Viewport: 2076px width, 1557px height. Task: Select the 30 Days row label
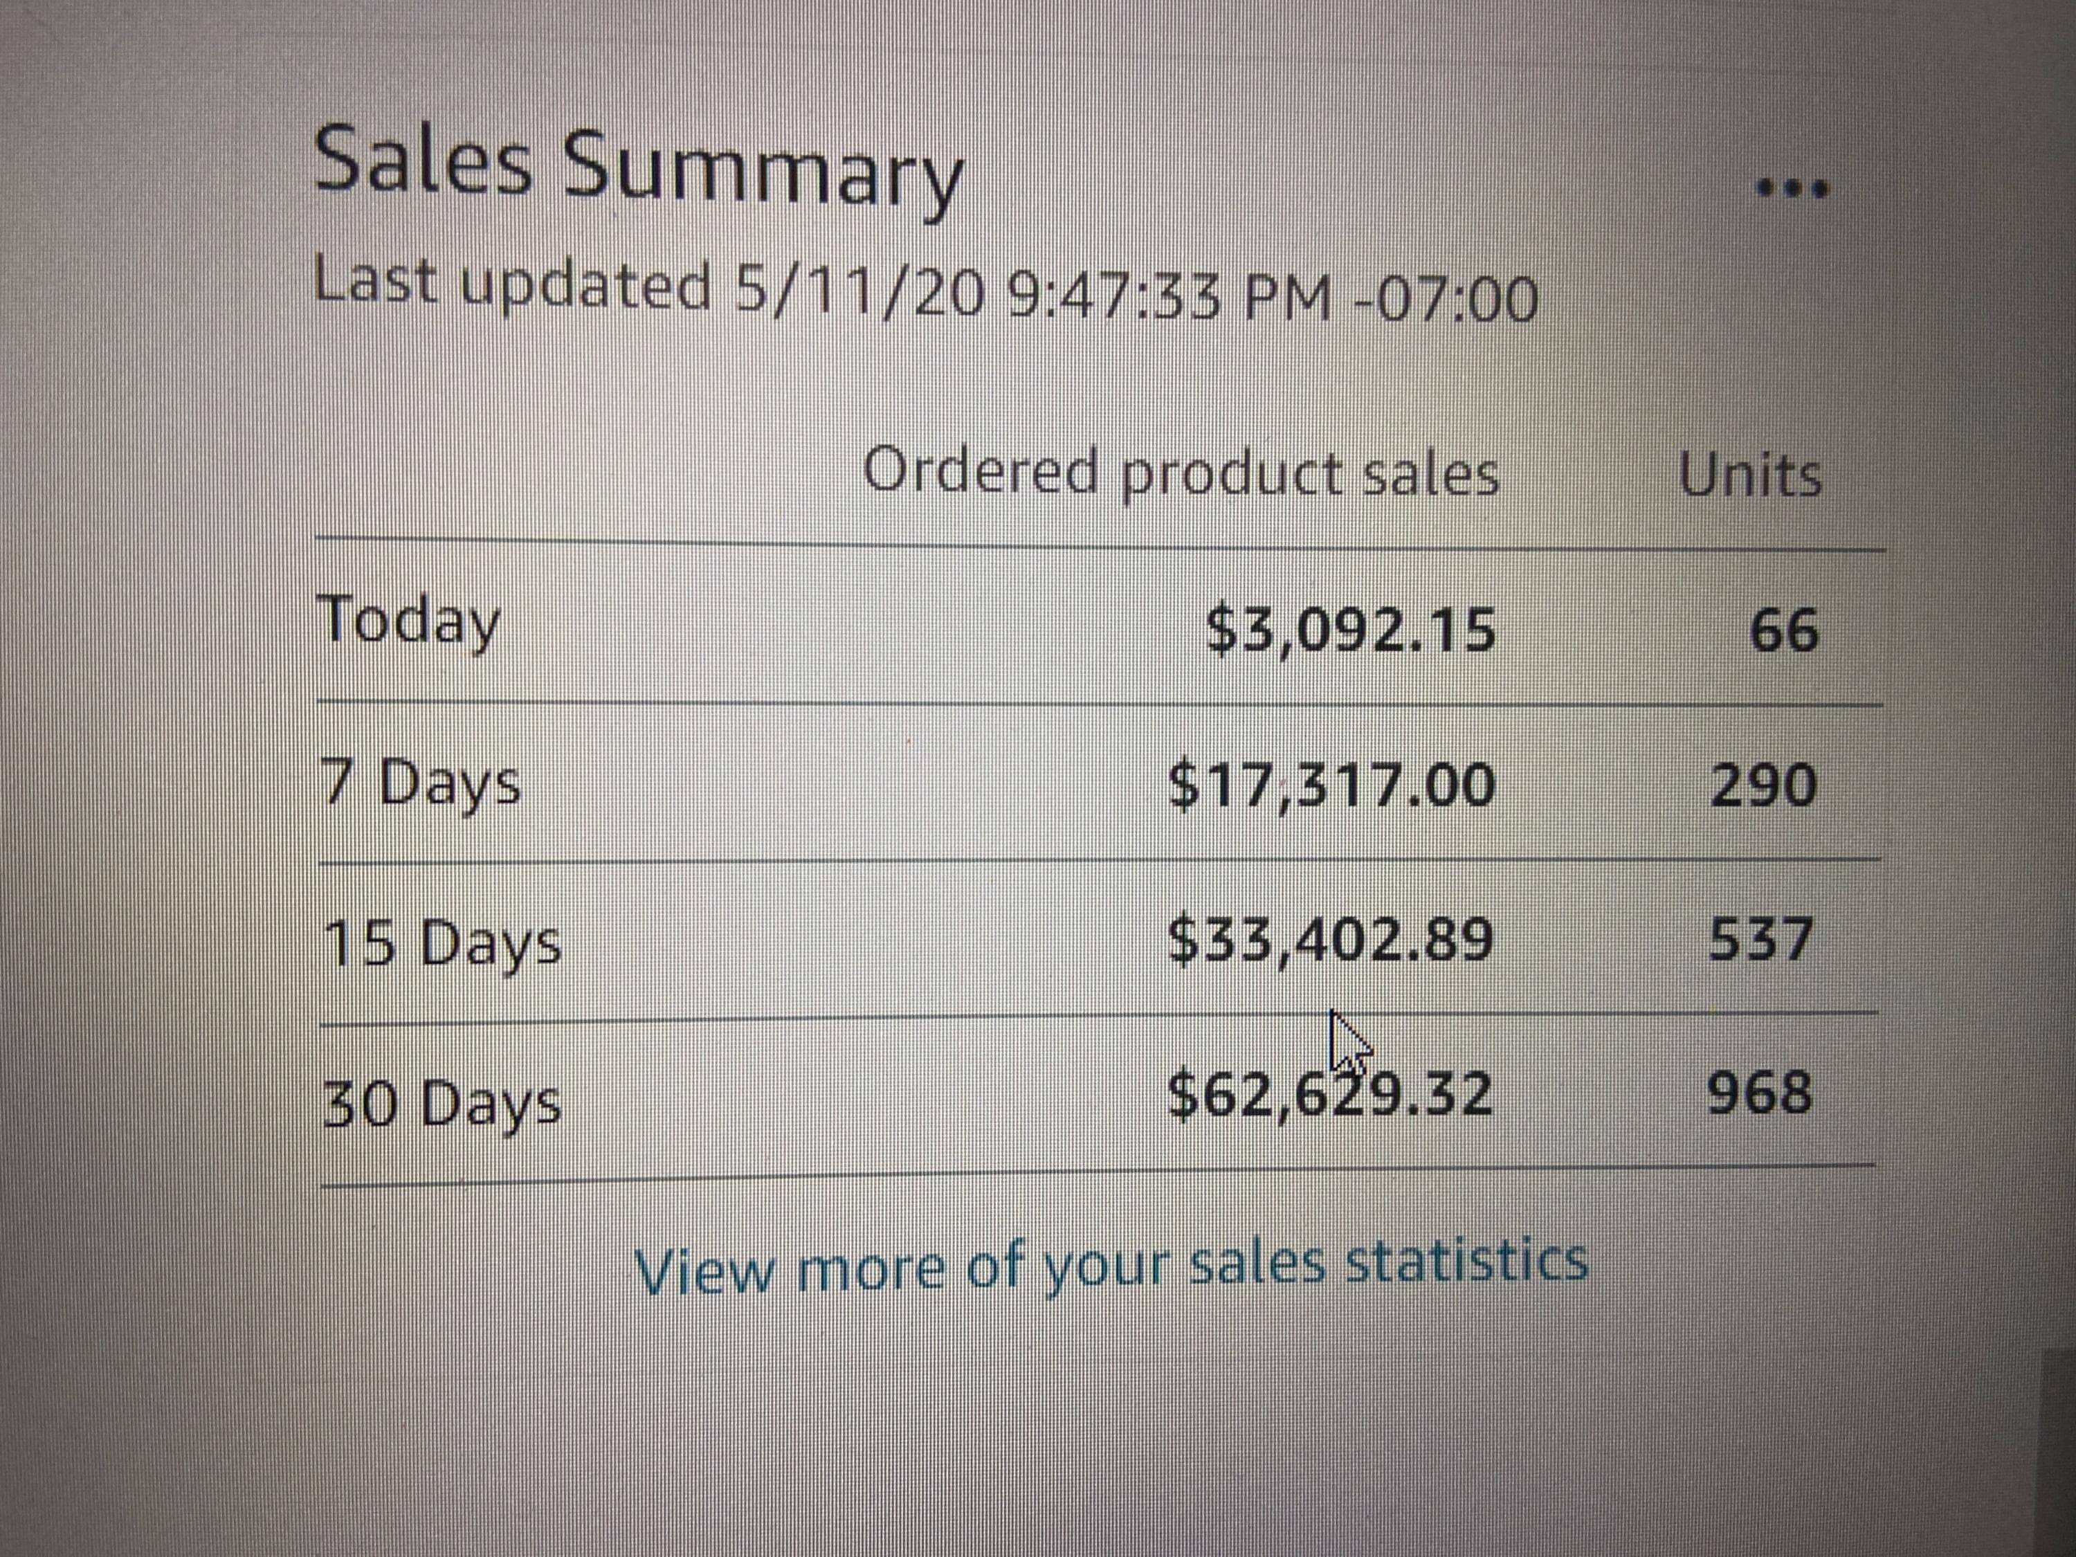[x=441, y=1104]
